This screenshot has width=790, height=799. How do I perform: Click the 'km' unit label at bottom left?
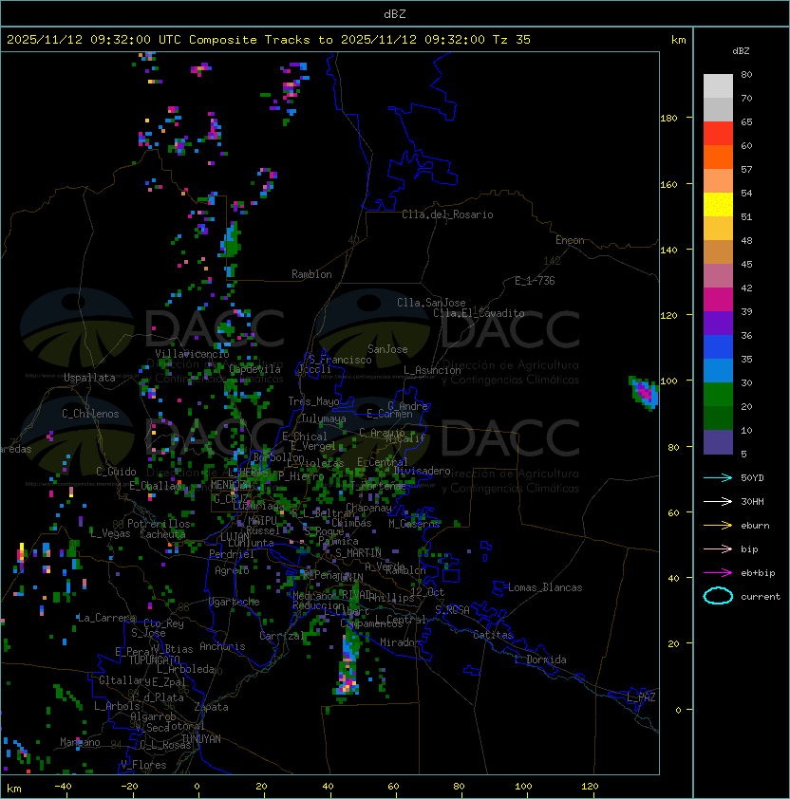[x=14, y=789]
